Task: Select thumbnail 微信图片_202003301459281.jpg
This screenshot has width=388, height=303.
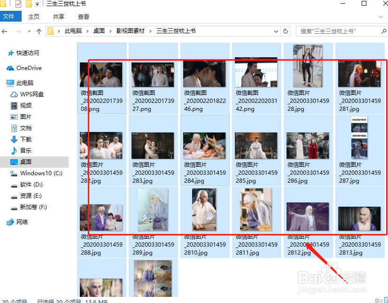Action: click(x=359, y=74)
